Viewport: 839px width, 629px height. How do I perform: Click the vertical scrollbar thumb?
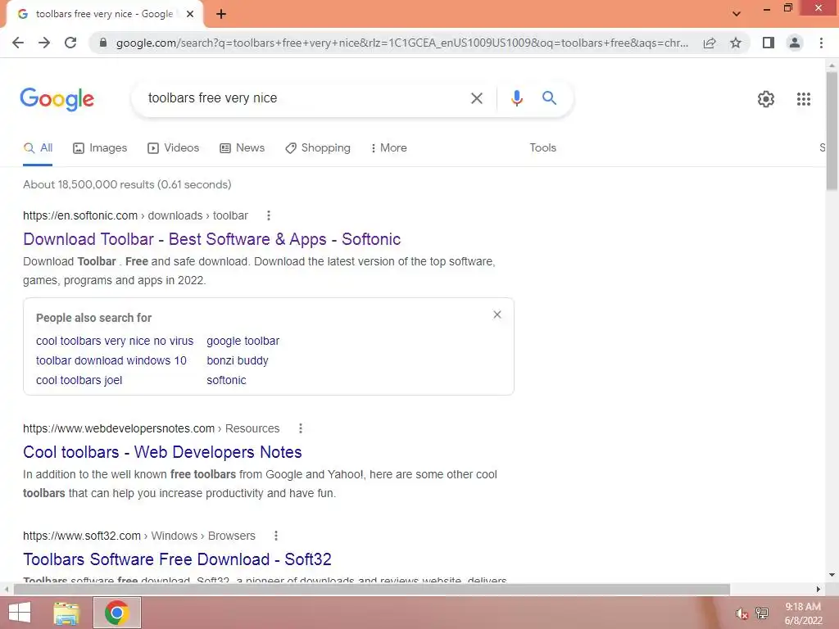point(832,130)
